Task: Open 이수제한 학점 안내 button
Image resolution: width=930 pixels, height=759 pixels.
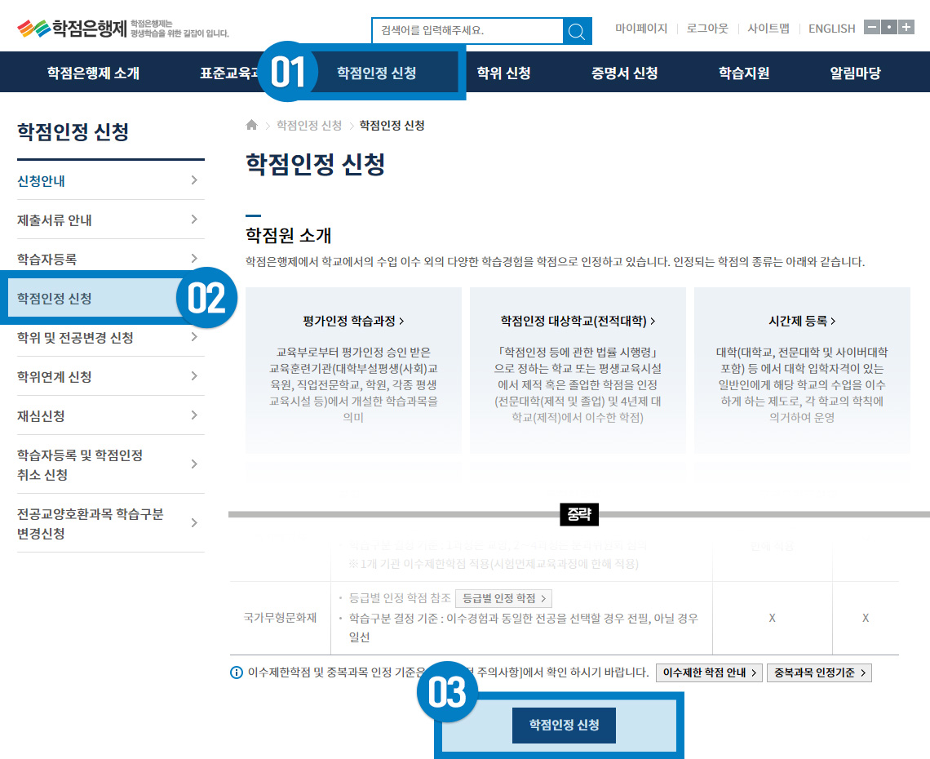Action: [708, 672]
